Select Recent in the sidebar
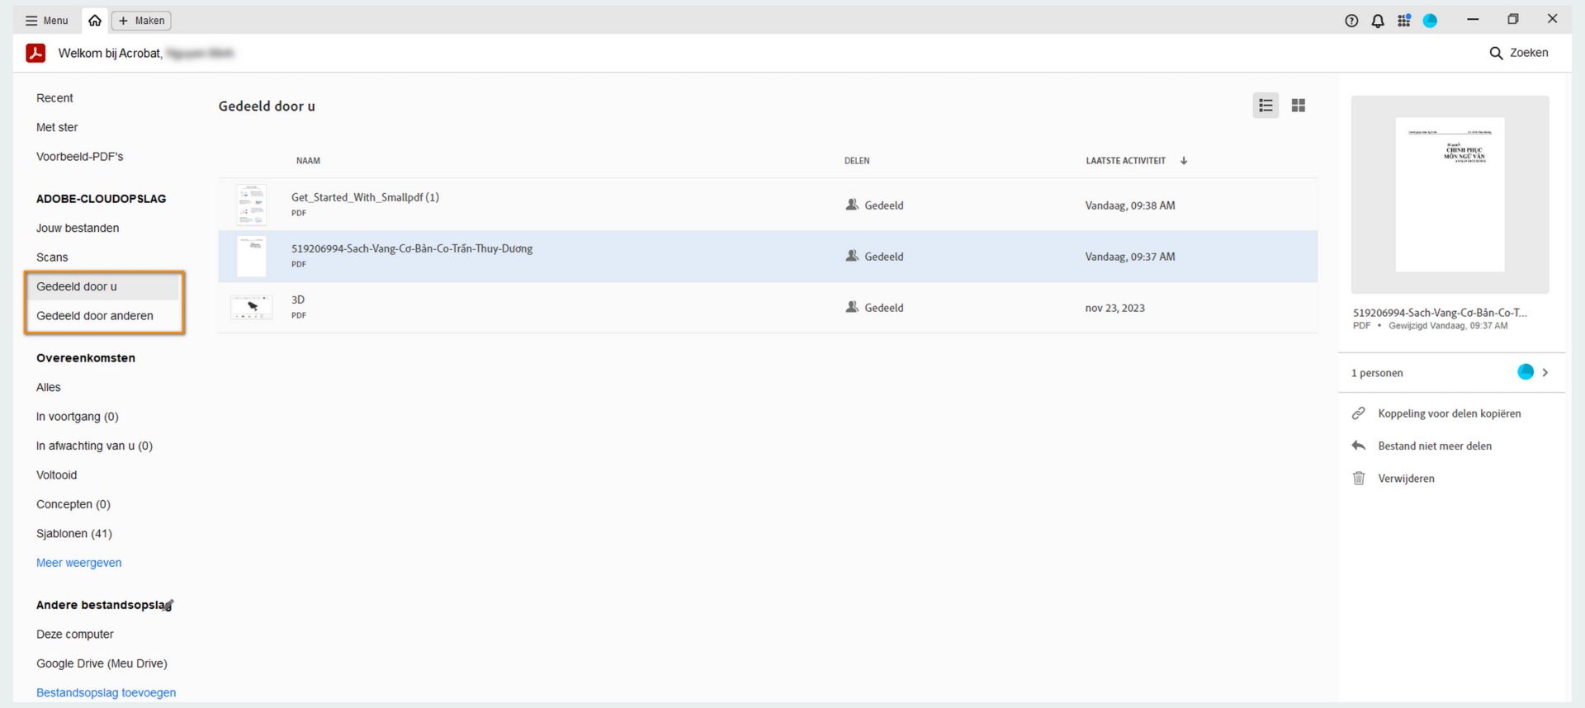The image size is (1585, 708). coord(54,98)
